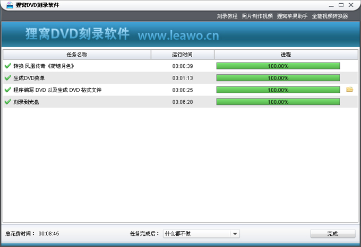Open the 照片制作视频 link
The height and width of the screenshot is (247, 361).
pos(257,16)
